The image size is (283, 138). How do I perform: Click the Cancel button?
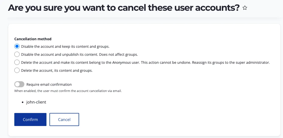click(64, 119)
